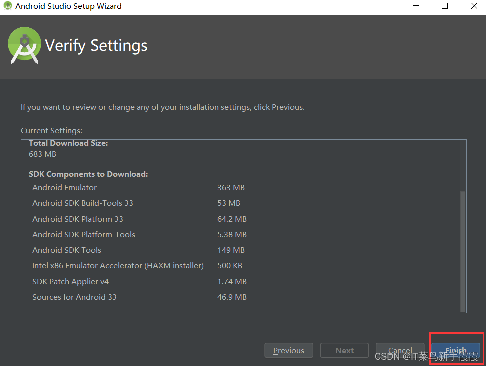Click the 1.74 MB size value

[x=232, y=281]
